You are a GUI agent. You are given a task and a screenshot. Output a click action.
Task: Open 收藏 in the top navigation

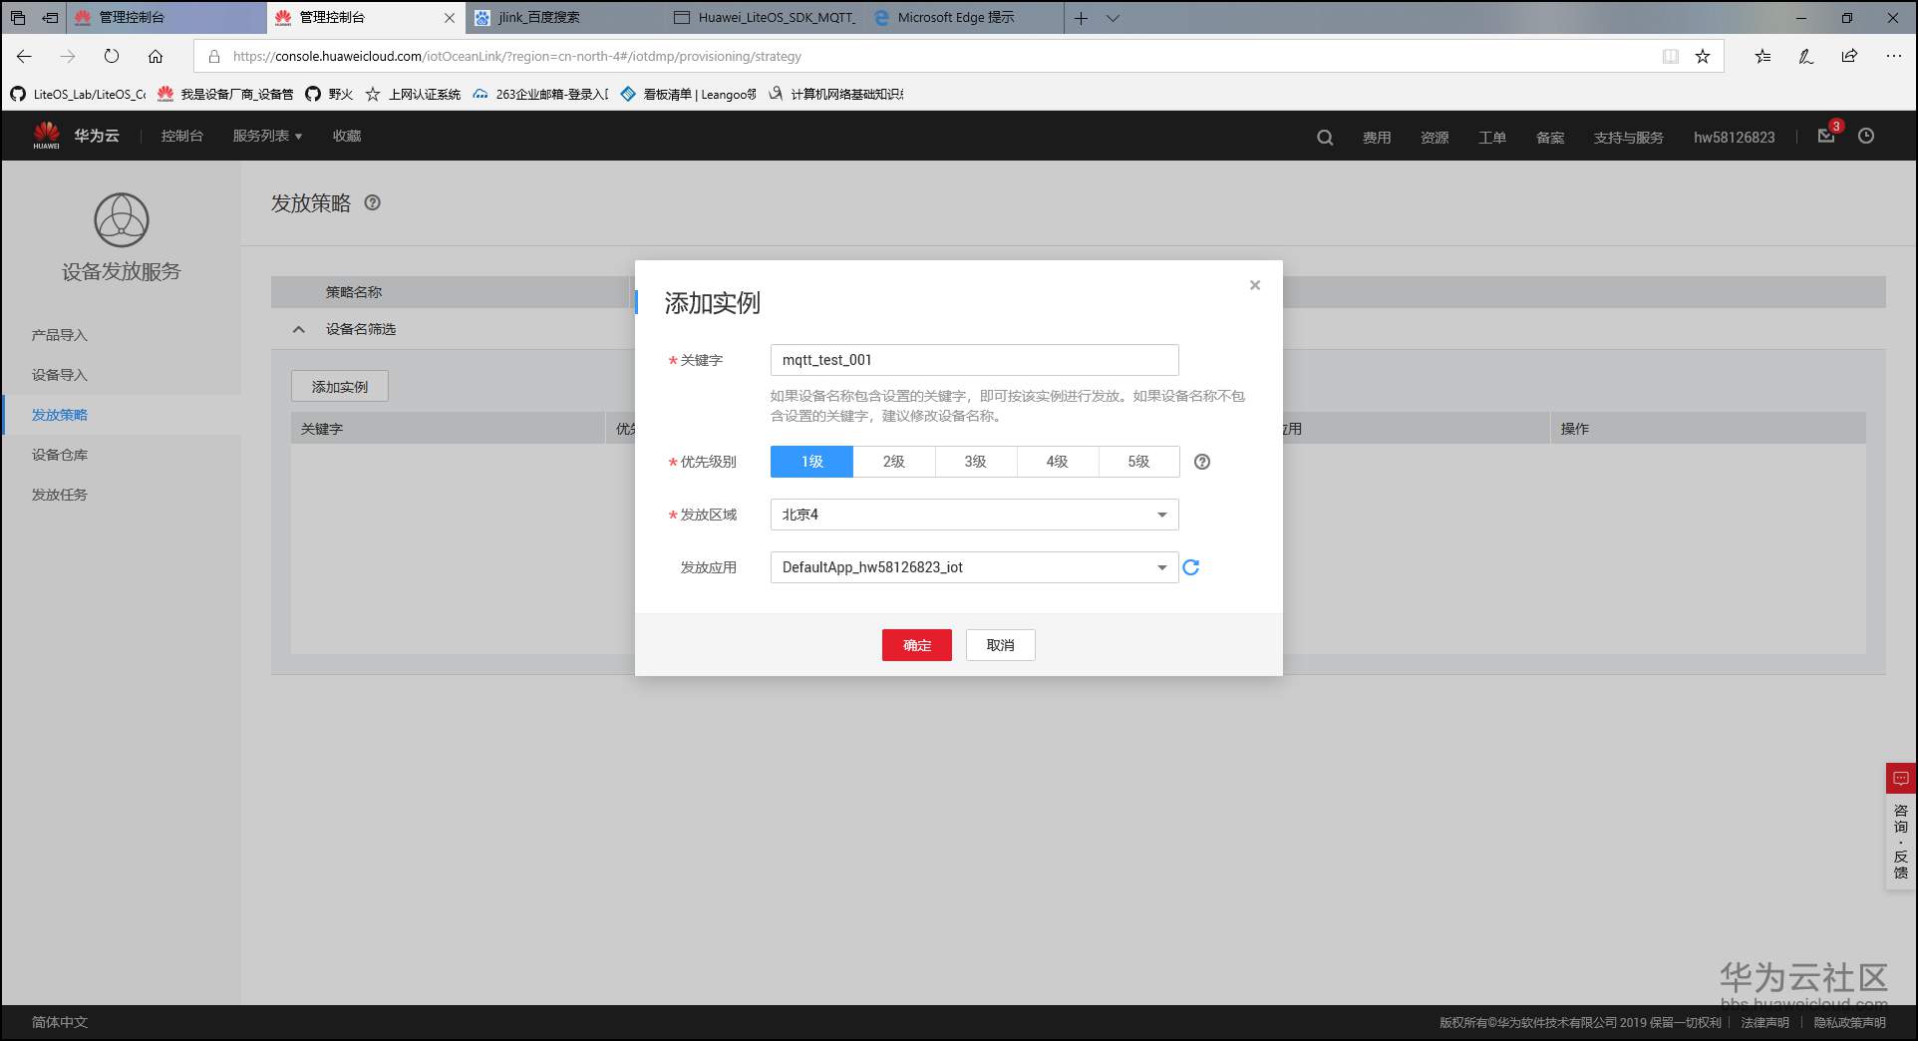tap(347, 136)
